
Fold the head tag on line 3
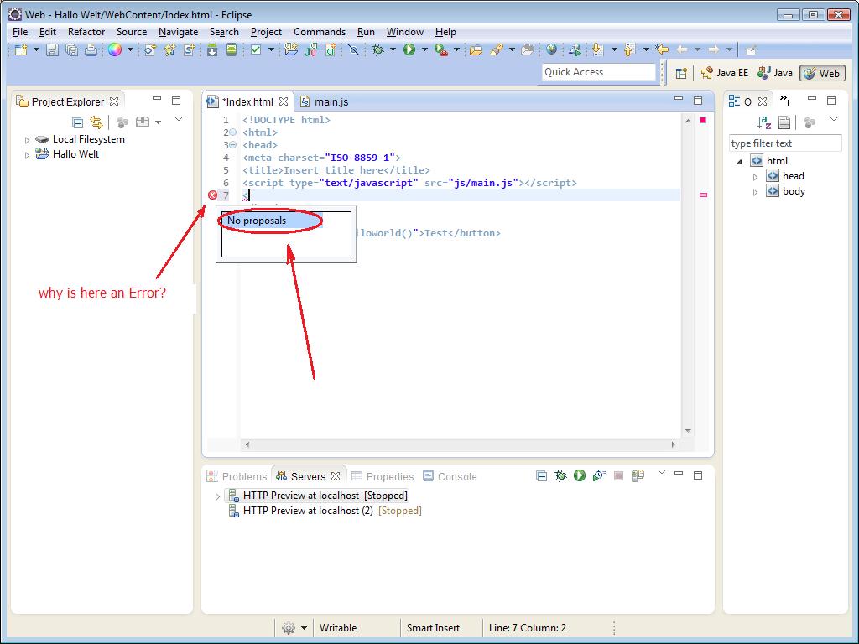[x=233, y=145]
